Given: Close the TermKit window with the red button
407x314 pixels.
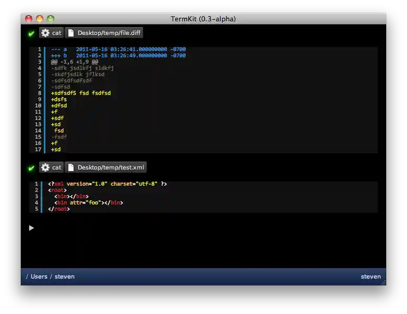Looking at the screenshot, I should click(x=29, y=19).
